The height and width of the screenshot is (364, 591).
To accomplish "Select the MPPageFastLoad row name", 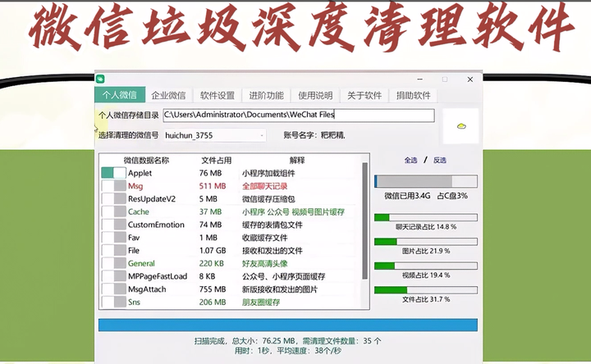I will pyautogui.click(x=158, y=276).
